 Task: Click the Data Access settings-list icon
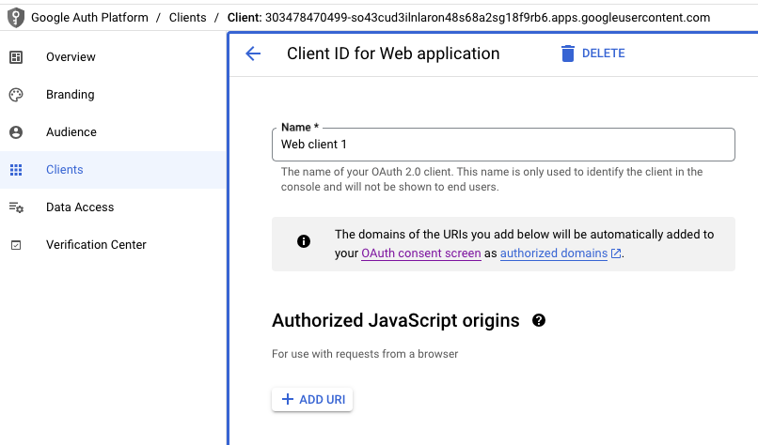pos(16,207)
